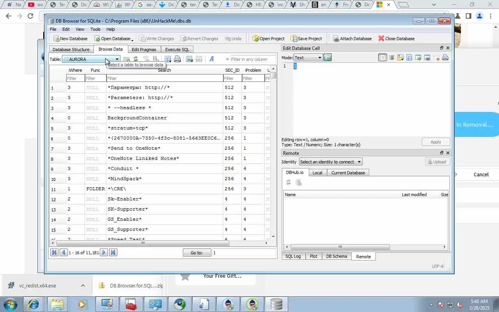Screen dimensions: 499x312
Task: Click the Go to: button
Action: (x=196, y=253)
